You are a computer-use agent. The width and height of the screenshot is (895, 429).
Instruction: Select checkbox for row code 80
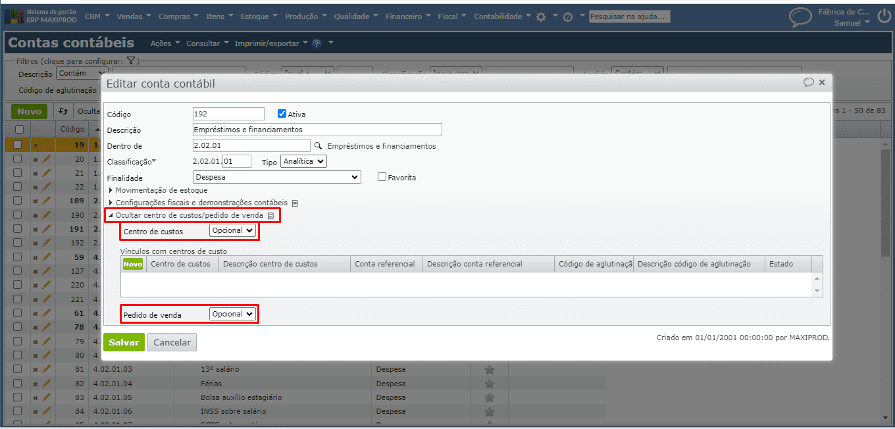pos(18,355)
